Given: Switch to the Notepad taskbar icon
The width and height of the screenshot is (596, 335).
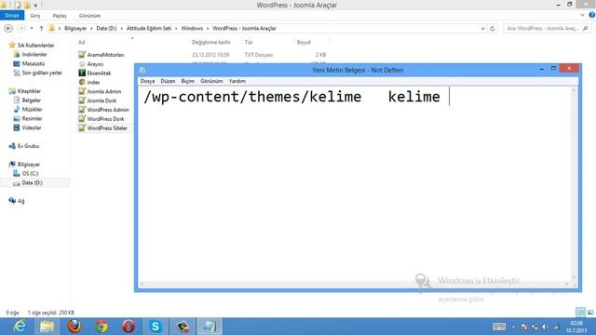Looking at the screenshot, I should point(210,327).
